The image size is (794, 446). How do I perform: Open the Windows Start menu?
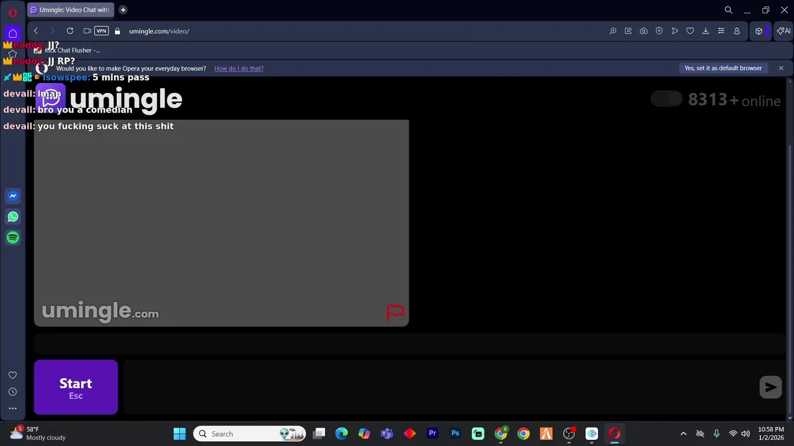179,434
